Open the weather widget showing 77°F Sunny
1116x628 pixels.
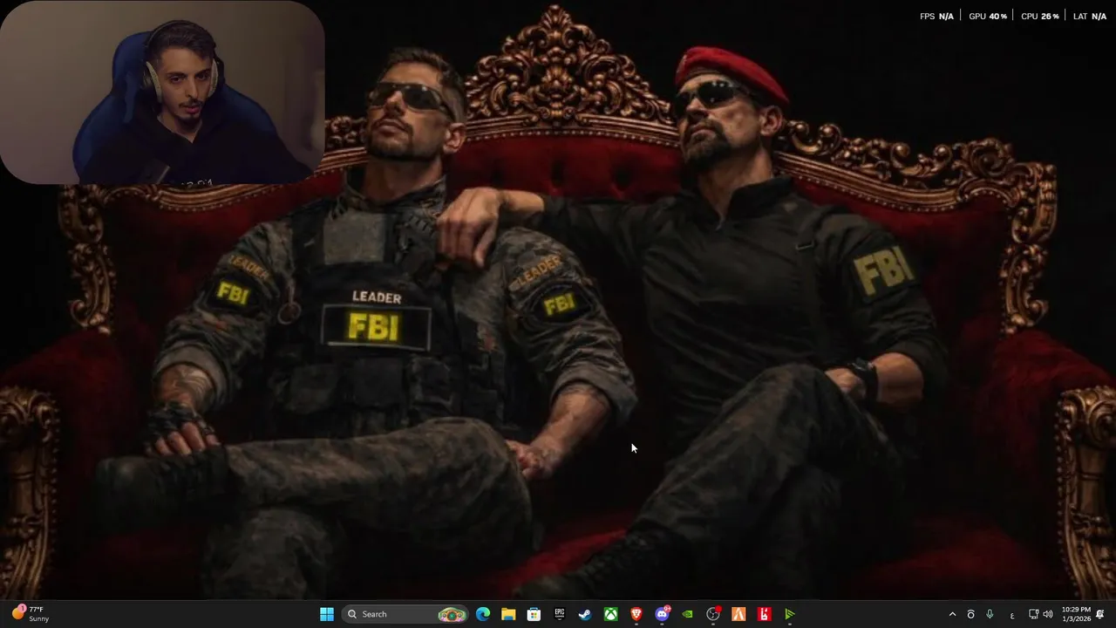[x=31, y=614]
